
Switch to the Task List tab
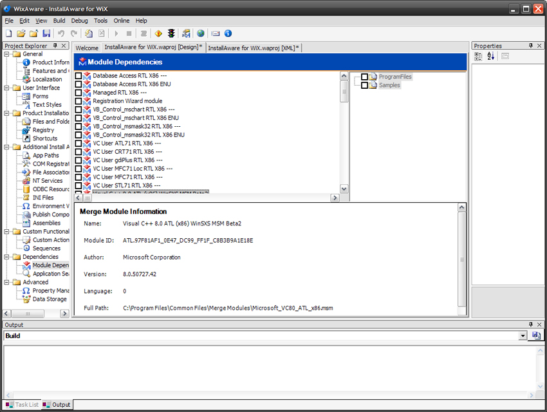point(23,405)
